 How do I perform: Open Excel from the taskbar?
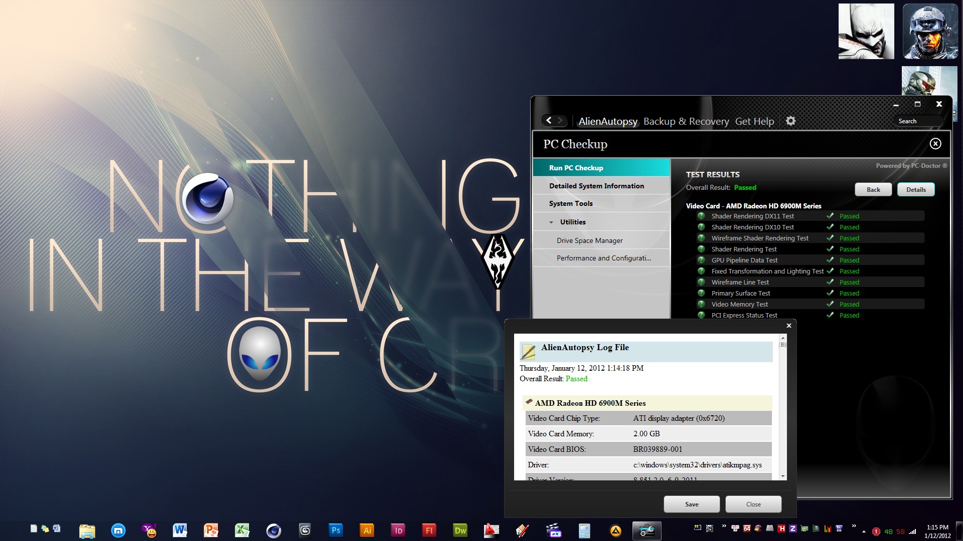click(x=242, y=530)
